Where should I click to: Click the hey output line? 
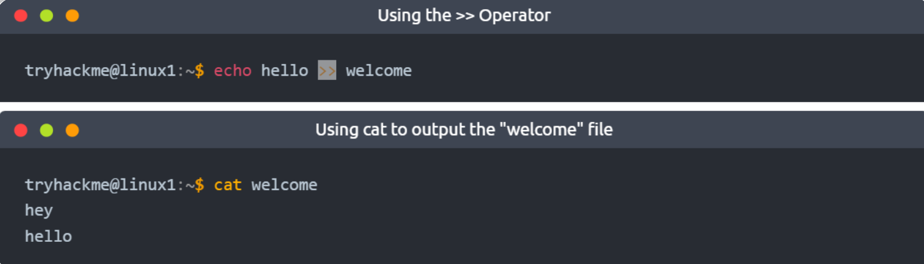39,211
